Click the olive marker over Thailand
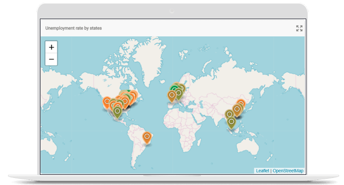The image size is (344, 185). coord(229,114)
